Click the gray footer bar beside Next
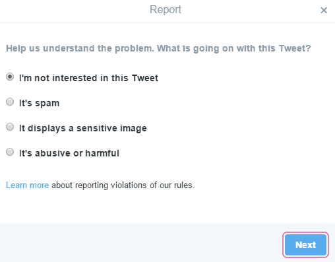The height and width of the screenshot is (262, 335). [140, 243]
